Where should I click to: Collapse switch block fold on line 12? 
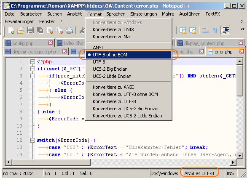click(x=32, y=140)
